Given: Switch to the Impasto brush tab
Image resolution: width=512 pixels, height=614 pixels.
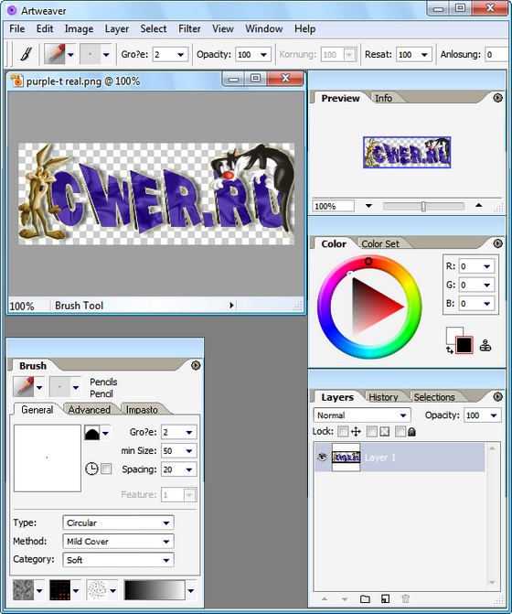Looking at the screenshot, I should click(142, 410).
